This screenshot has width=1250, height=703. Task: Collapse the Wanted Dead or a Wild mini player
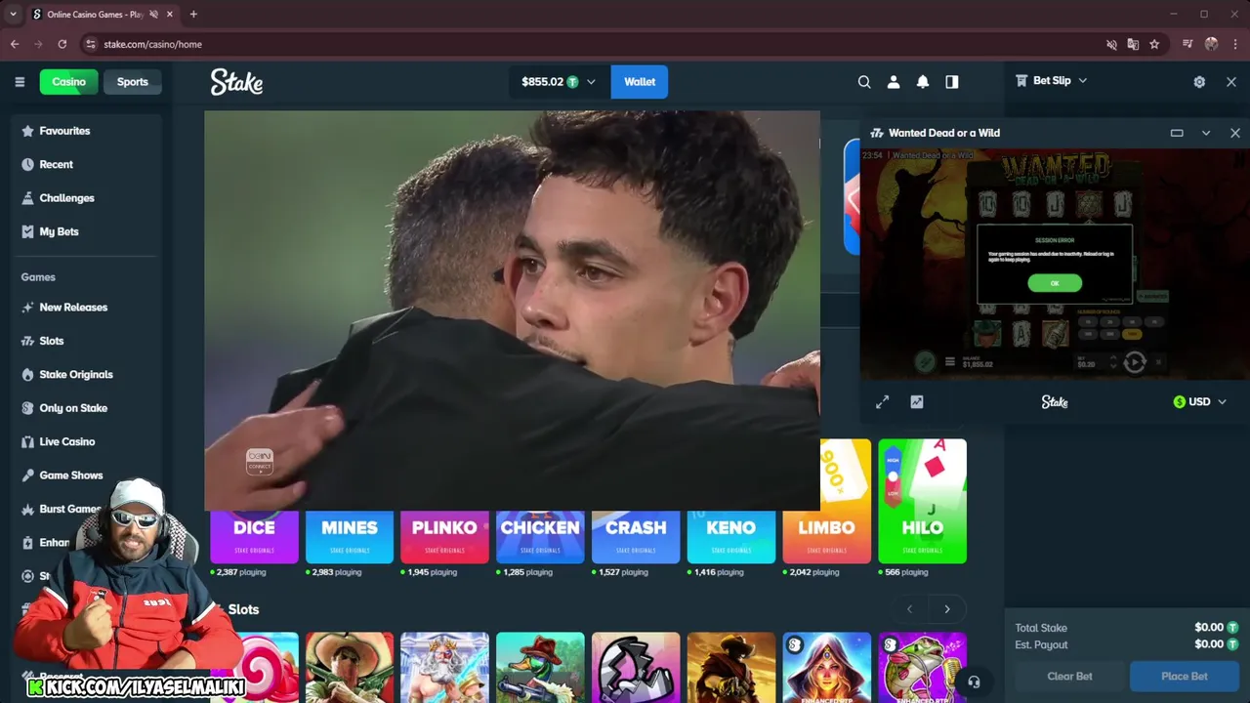click(1206, 133)
